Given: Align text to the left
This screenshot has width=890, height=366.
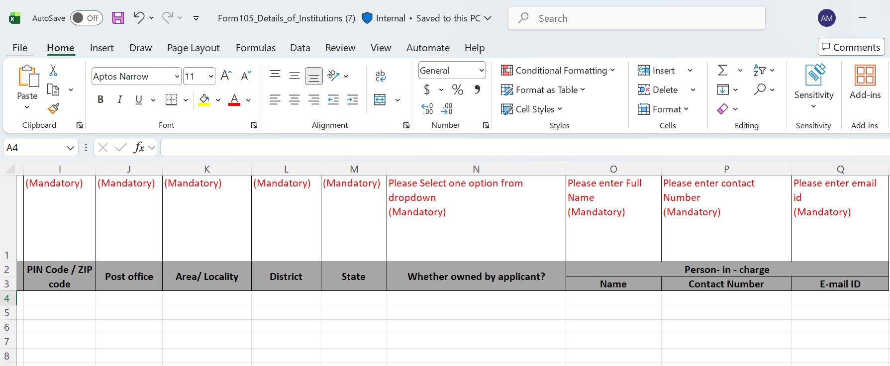Looking at the screenshot, I should [x=275, y=99].
